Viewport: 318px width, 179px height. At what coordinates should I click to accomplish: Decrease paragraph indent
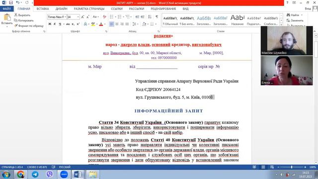coord(137,17)
